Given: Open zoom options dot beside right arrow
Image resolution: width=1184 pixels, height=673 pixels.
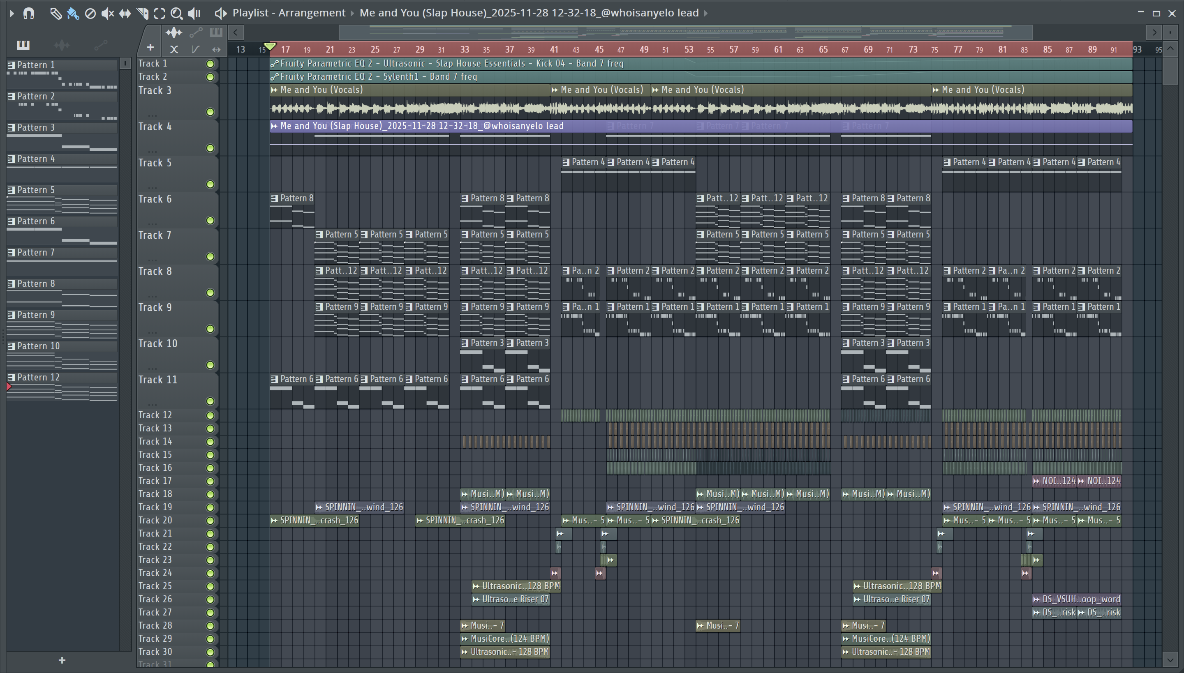Looking at the screenshot, I should [x=1170, y=32].
